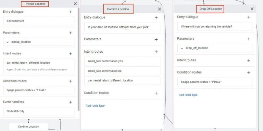Open Edit fulfillment entry dialogue field
263x131 pixels.
(x=39, y=21)
